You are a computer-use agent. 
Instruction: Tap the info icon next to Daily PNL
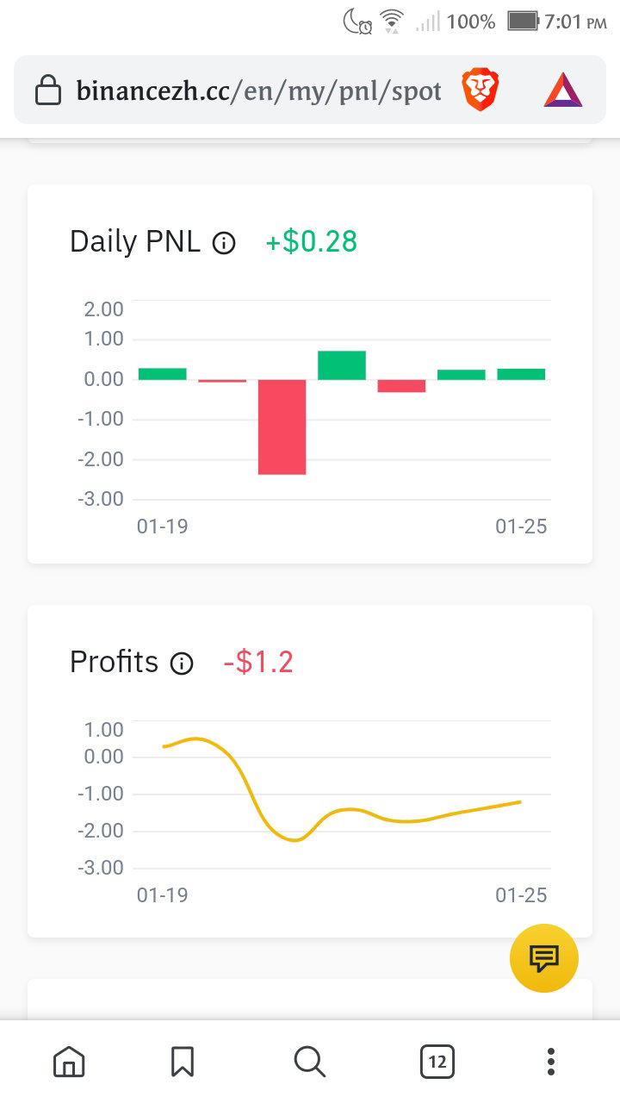224,243
